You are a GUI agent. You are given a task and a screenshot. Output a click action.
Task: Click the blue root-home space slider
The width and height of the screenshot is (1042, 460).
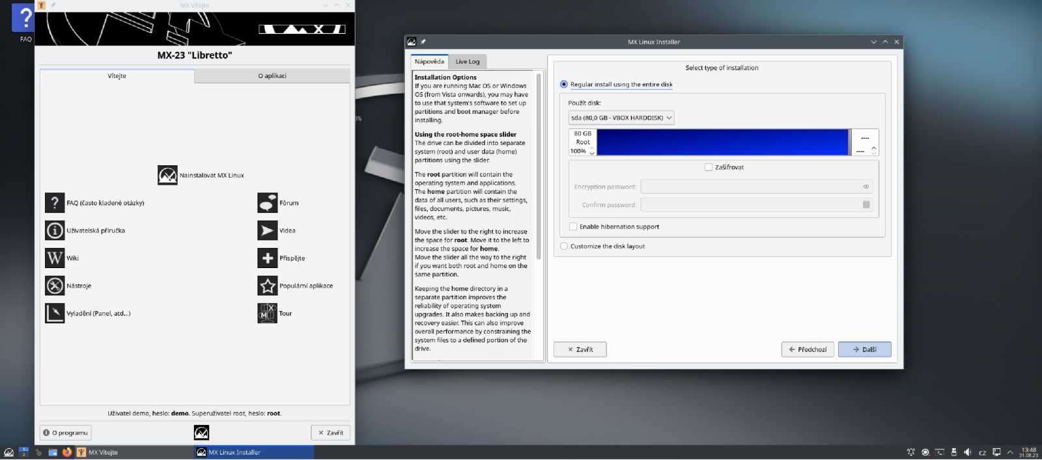723,142
